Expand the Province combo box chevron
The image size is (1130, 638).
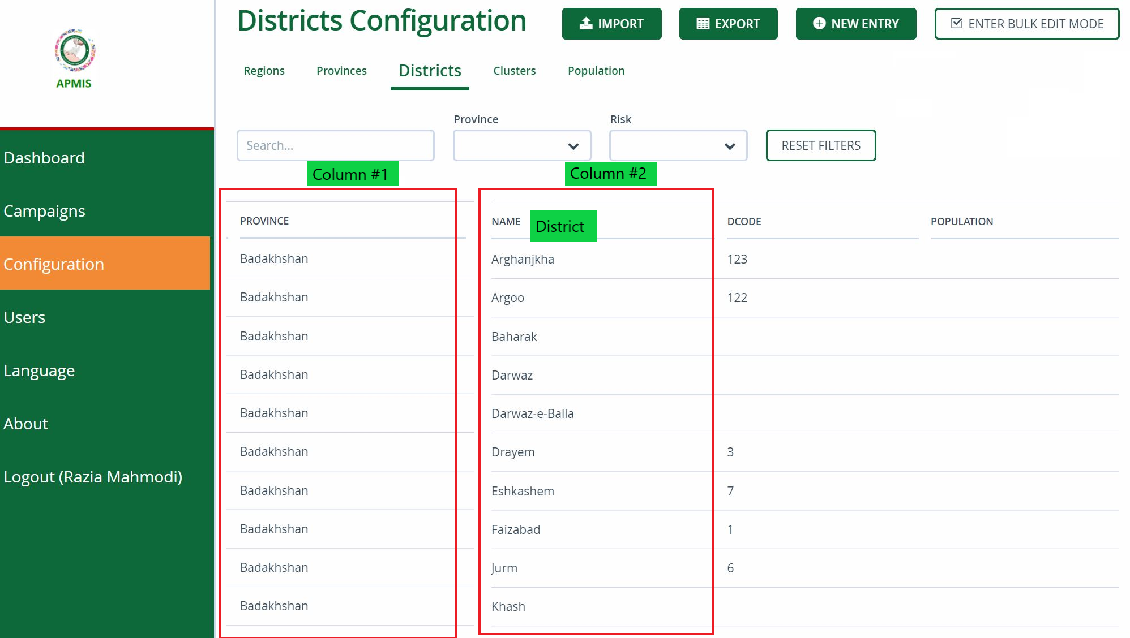[x=573, y=145]
